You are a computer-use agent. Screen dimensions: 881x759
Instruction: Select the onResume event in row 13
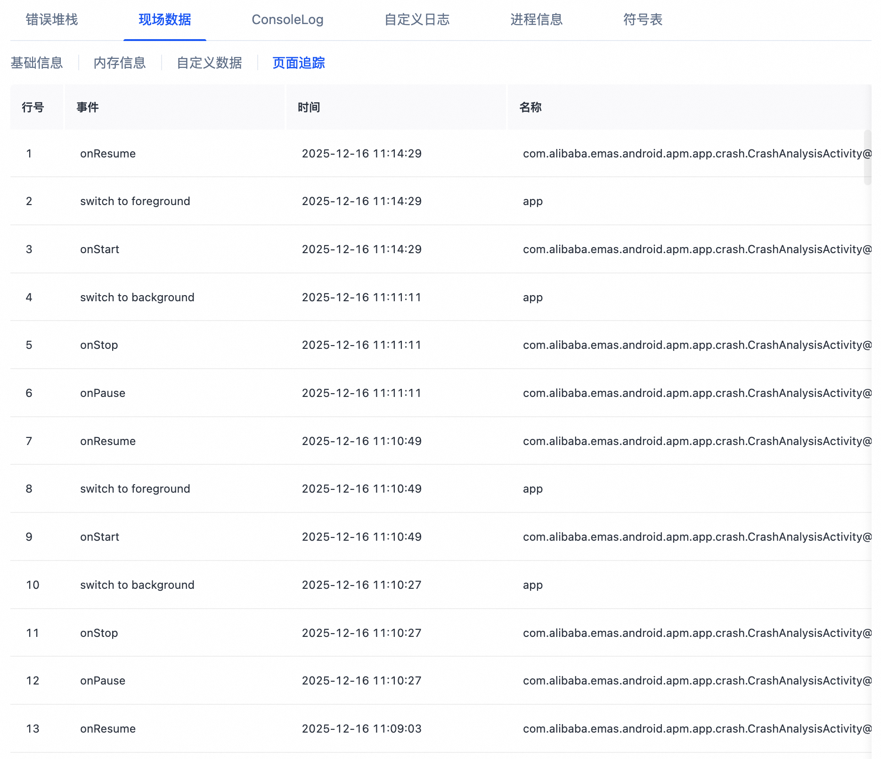coord(108,729)
